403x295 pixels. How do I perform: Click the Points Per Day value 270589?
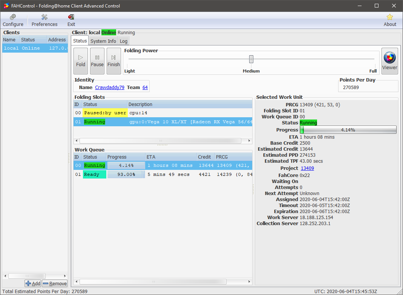point(351,88)
